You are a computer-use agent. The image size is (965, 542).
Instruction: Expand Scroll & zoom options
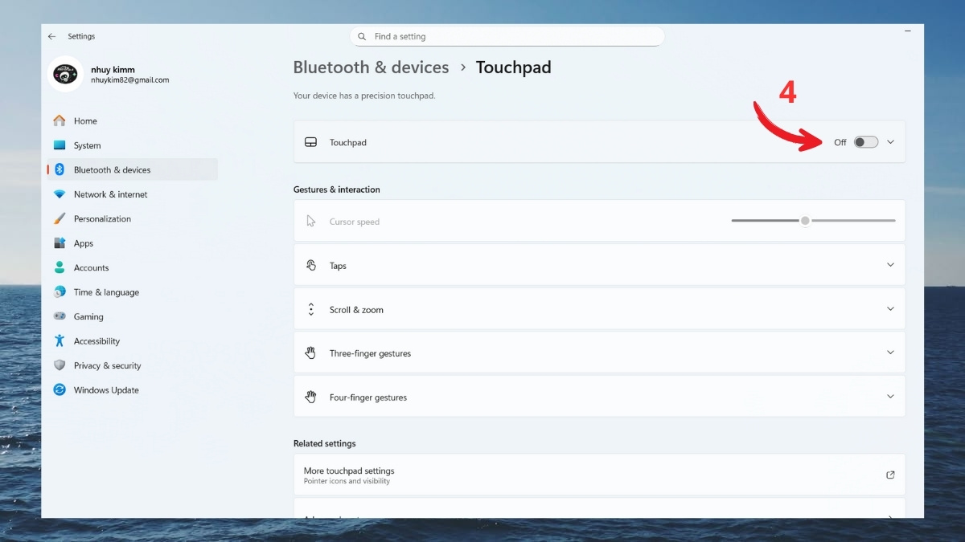click(x=599, y=308)
